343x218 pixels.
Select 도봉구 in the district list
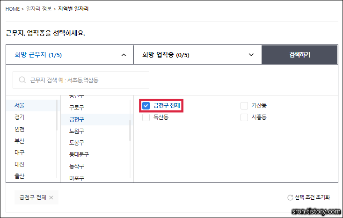click(77, 143)
